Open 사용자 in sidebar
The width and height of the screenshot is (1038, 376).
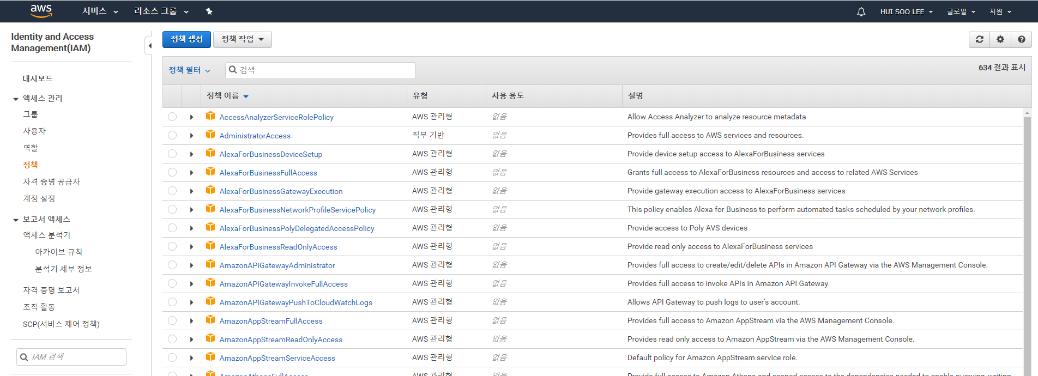tap(34, 131)
